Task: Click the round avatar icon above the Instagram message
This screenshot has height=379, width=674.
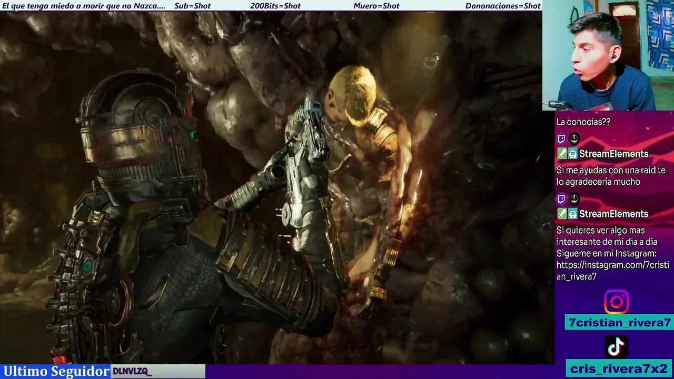Action: click(x=574, y=199)
